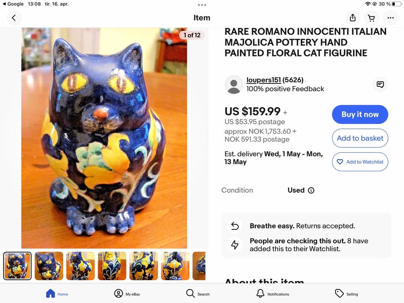Show condition info for Used
The image size is (404, 303).
coord(311,190)
